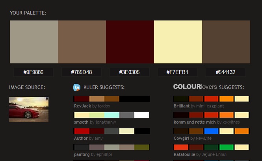Click the 'by Jejune Ennui' author text
Image resolution: width=262 pixels, height=161 pixels.
pyautogui.click(x=211, y=154)
